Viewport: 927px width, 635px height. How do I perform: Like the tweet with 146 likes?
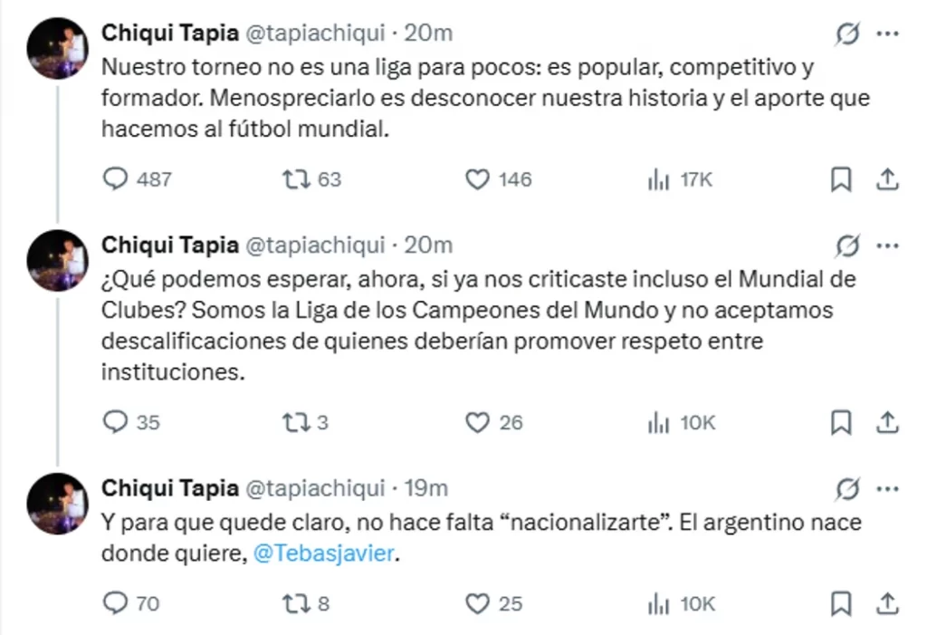click(477, 179)
